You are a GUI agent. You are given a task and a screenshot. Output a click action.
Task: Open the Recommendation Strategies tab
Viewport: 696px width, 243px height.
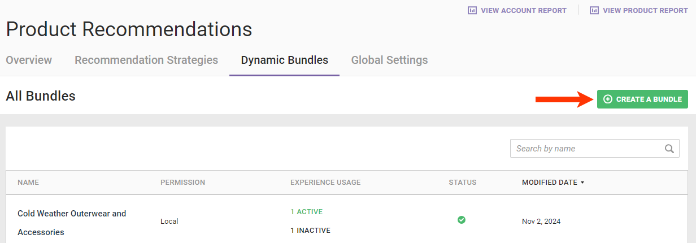(x=146, y=60)
